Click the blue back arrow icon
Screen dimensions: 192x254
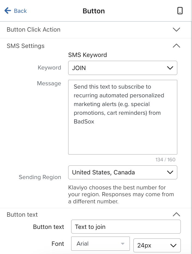[x=7, y=10]
